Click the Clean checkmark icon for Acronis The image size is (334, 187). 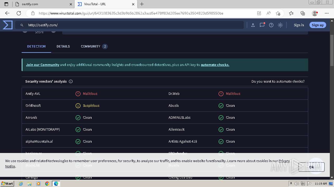[78, 118]
